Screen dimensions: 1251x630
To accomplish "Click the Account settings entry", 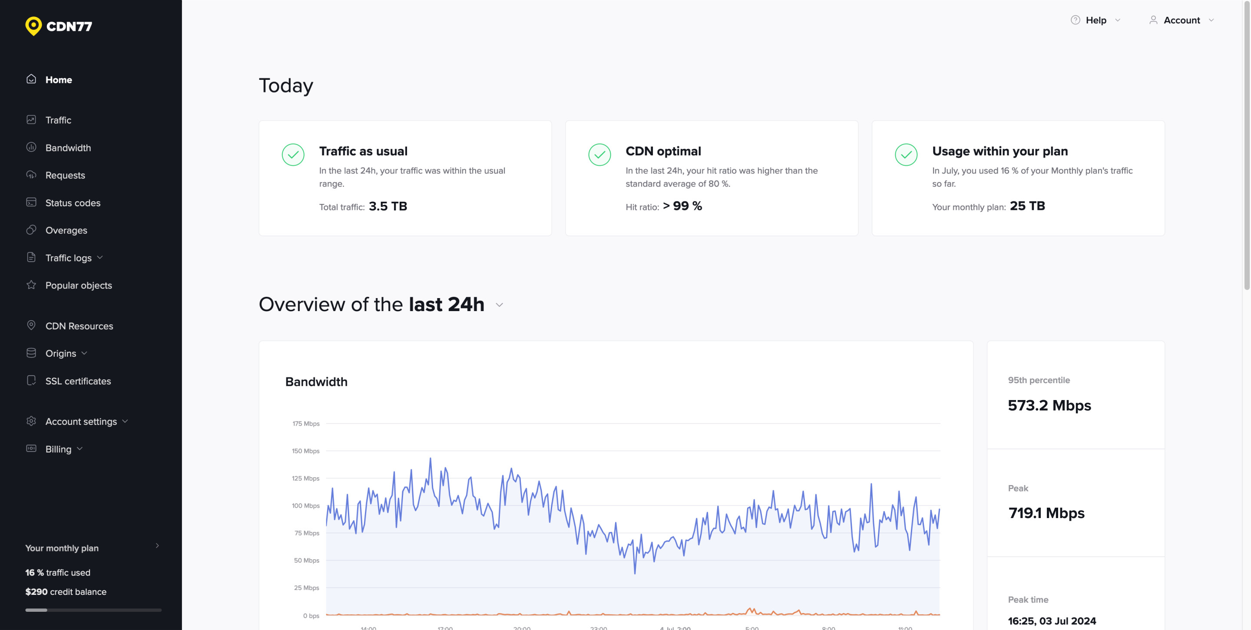I will pos(81,421).
